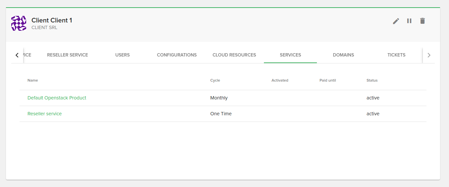The height and width of the screenshot is (187, 449).
Task: Click the purple client avatar icon
Action: click(x=19, y=23)
